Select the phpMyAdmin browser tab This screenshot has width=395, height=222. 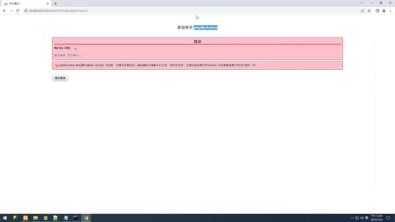coord(26,3)
